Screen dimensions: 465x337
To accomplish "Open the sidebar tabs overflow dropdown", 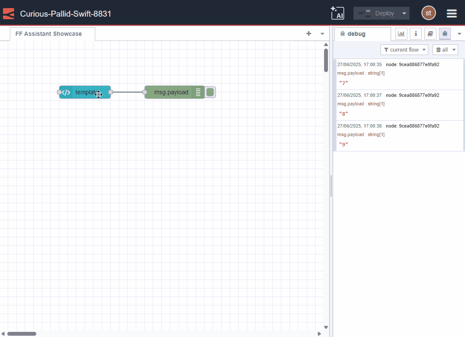I will click(x=459, y=33).
